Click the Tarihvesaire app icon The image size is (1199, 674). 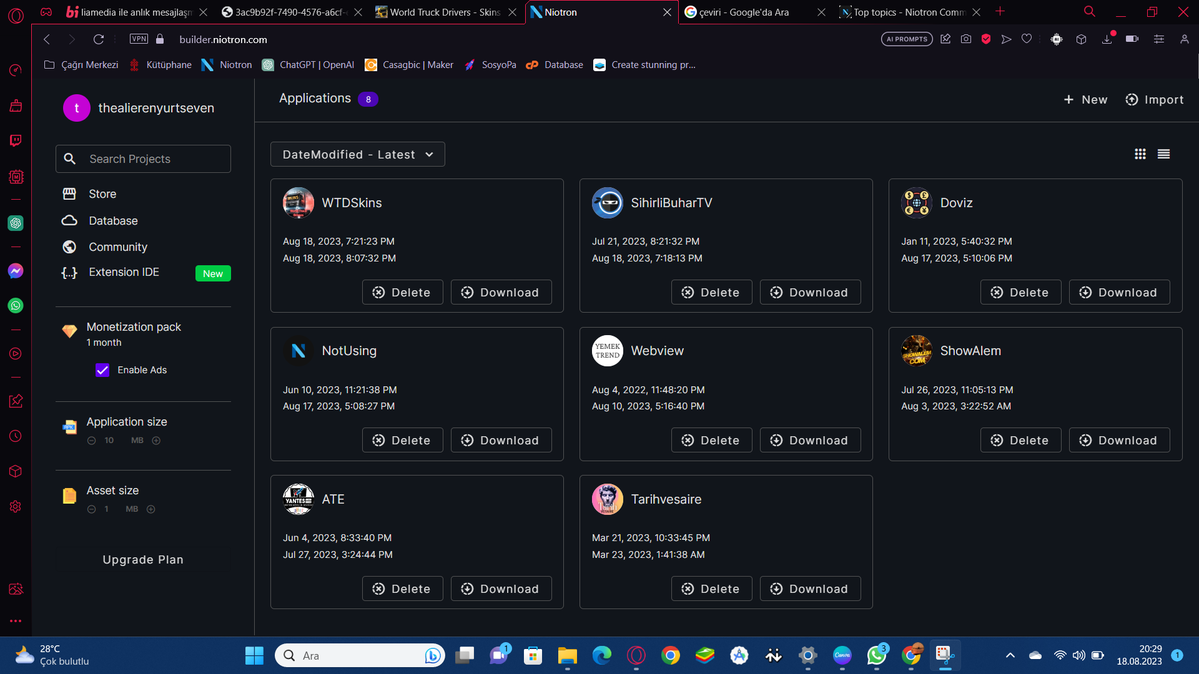click(608, 499)
